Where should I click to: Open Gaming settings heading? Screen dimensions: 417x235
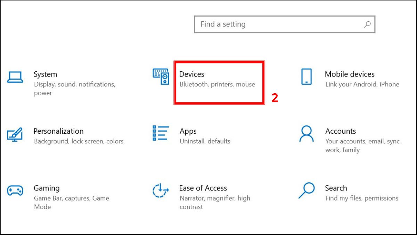coord(47,188)
